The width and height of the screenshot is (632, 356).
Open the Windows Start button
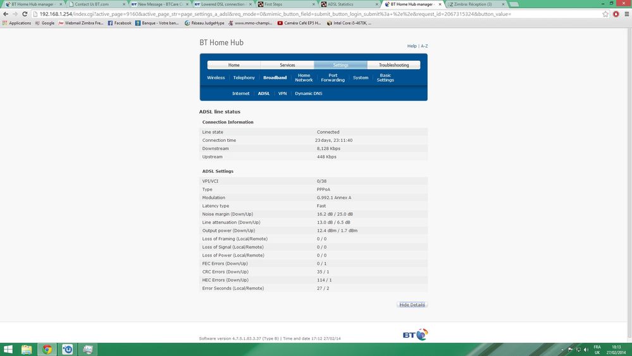tap(8, 349)
